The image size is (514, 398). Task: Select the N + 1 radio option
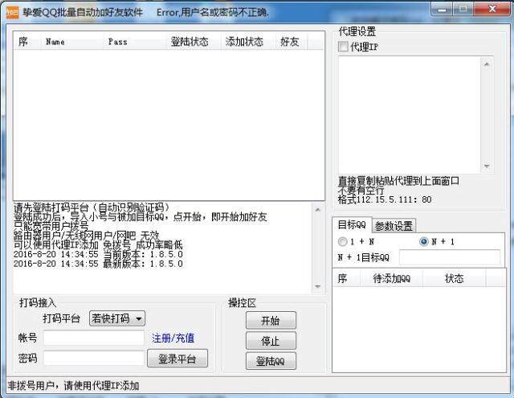coord(424,242)
